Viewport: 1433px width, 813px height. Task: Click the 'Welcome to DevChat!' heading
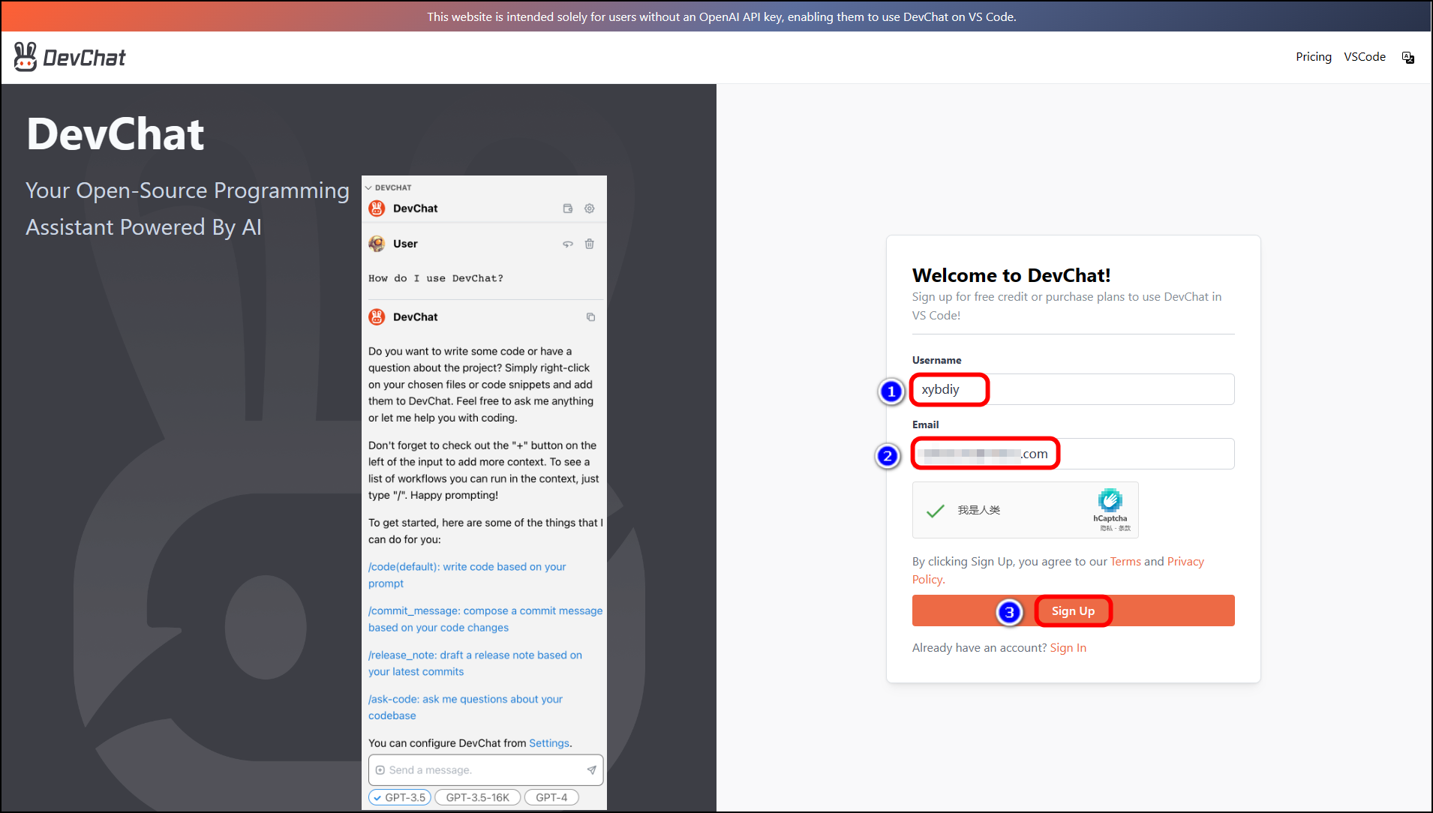pos(1011,275)
